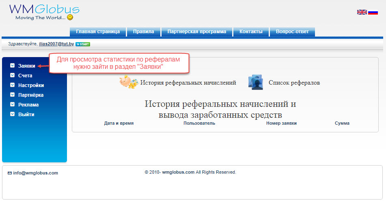Click the ilias2007@tut.by account link
The width and height of the screenshot is (386, 202).
pyautogui.click(x=56, y=44)
